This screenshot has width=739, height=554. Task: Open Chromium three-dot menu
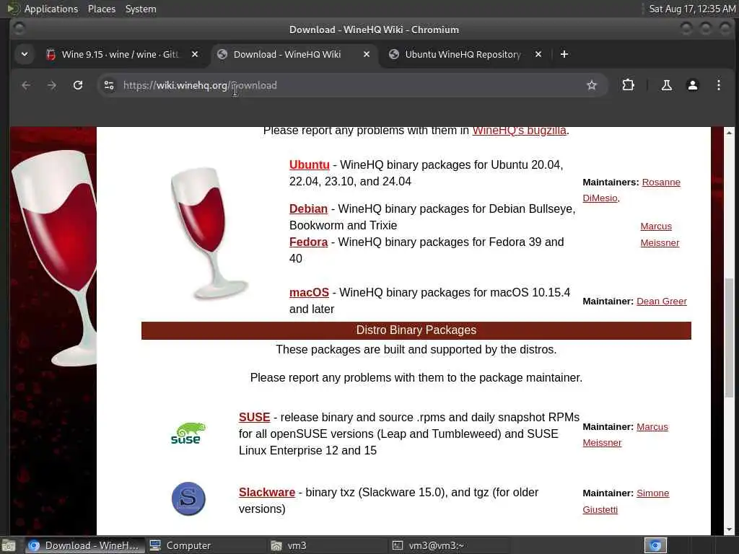pos(718,85)
